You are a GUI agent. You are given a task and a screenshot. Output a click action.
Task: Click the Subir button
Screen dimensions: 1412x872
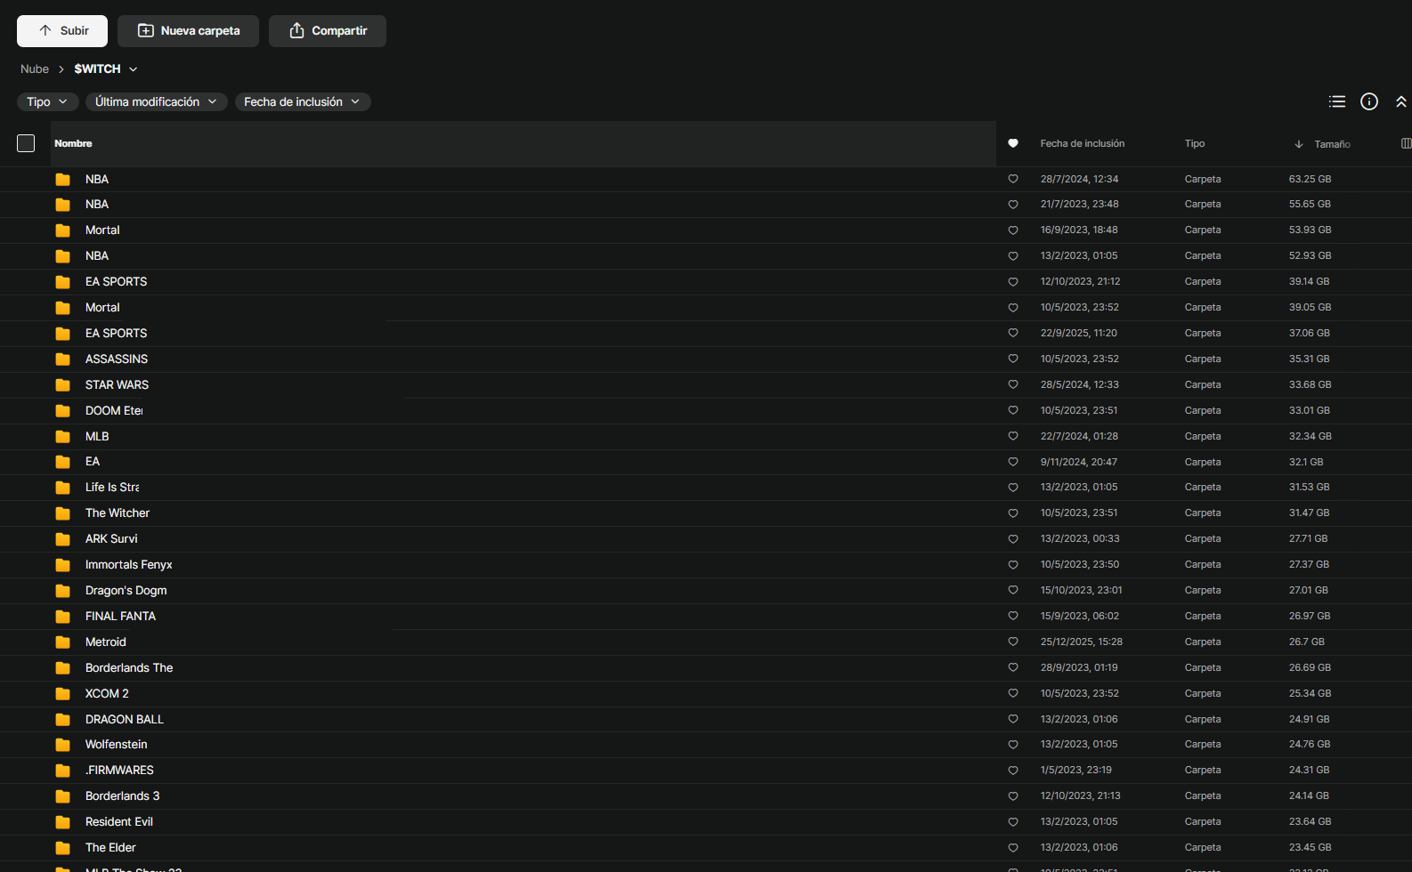click(x=62, y=31)
